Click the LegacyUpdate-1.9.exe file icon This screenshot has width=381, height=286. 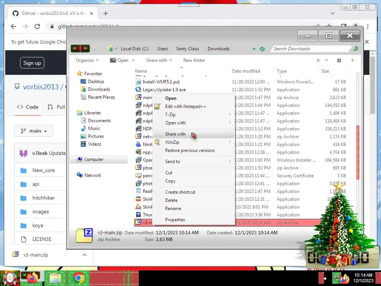pyautogui.click(x=138, y=89)
